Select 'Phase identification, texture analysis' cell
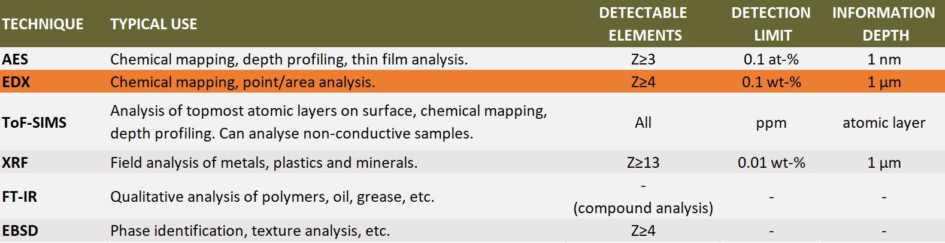 click(250, 230)
